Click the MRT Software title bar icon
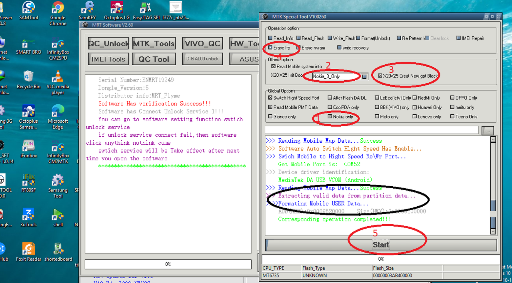512x283 pixels. click(x=86, y=24)
